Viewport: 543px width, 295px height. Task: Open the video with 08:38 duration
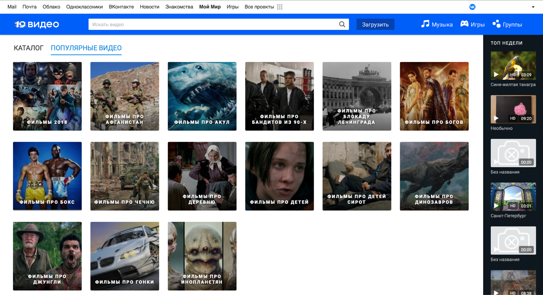coord(513,283)
